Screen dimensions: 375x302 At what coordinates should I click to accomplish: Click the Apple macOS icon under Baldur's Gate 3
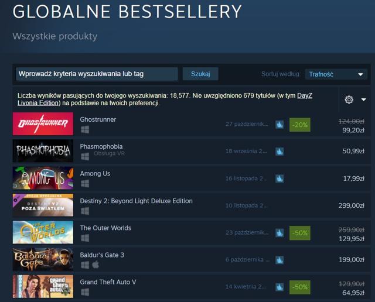click(x=96, y=265)
